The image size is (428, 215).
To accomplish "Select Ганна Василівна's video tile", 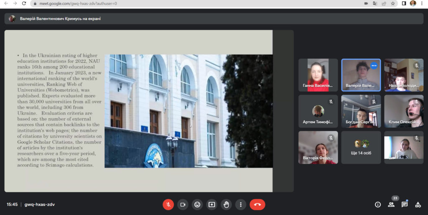I will click(318, 75).
